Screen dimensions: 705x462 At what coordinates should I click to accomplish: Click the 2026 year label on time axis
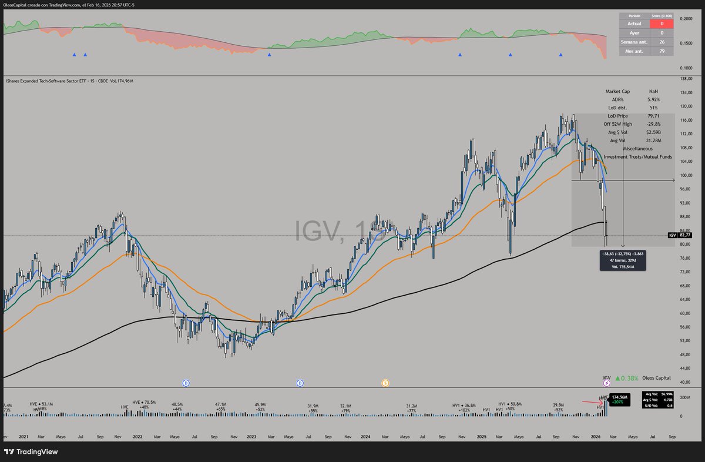596,437
